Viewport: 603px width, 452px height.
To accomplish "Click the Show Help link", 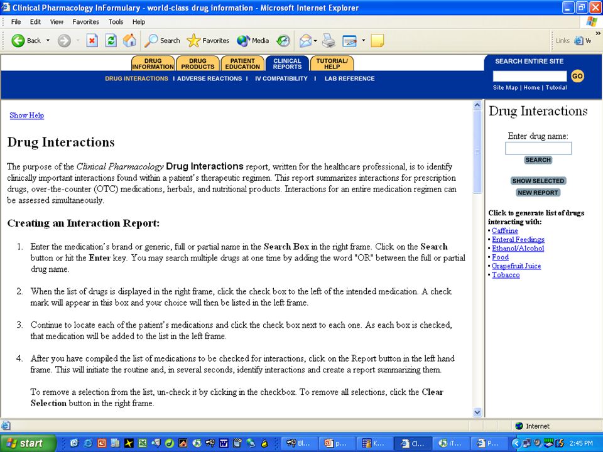I will tap(26, 116).
